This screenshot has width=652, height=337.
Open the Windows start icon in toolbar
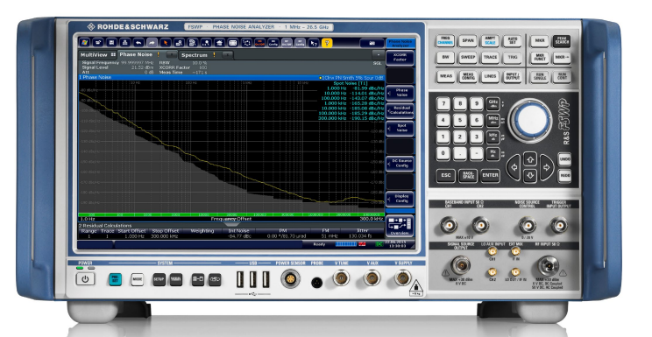pyautogui.click(x=84, y=42)
